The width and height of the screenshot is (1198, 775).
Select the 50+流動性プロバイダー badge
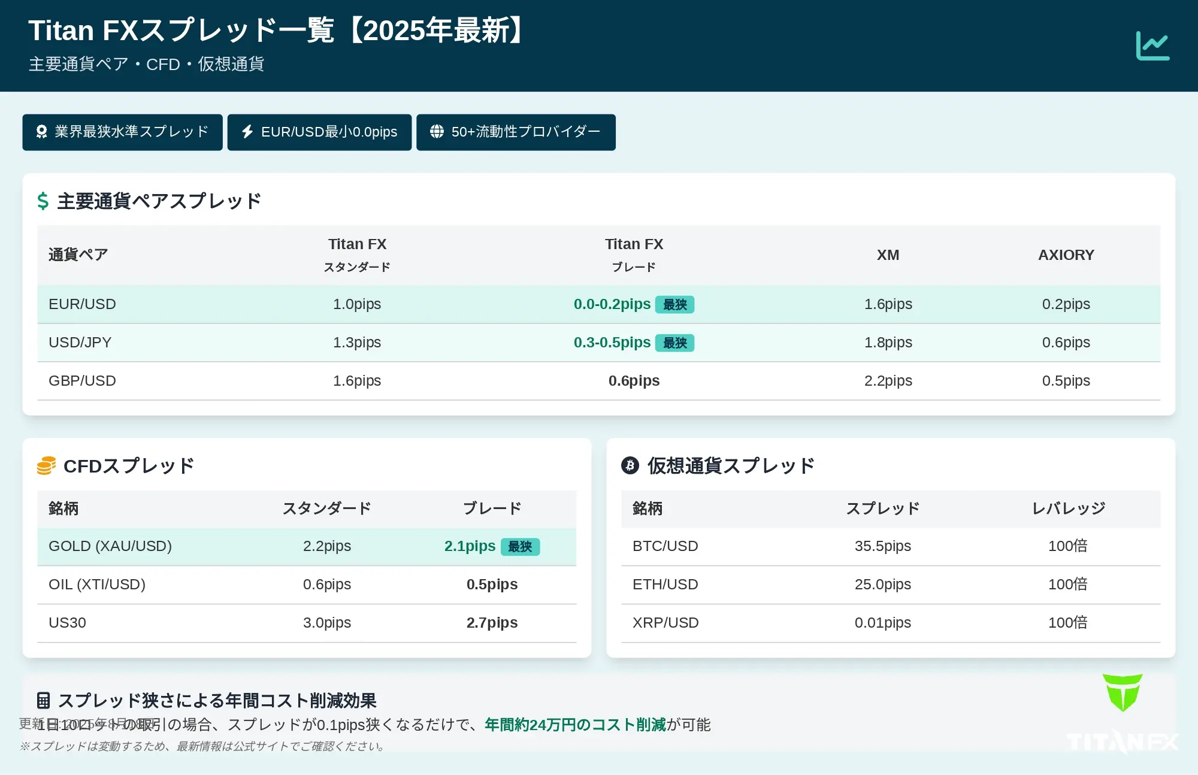[x=516, y=132]
